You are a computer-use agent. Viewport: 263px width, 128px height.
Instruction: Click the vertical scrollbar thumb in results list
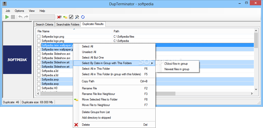click(256, 40)
